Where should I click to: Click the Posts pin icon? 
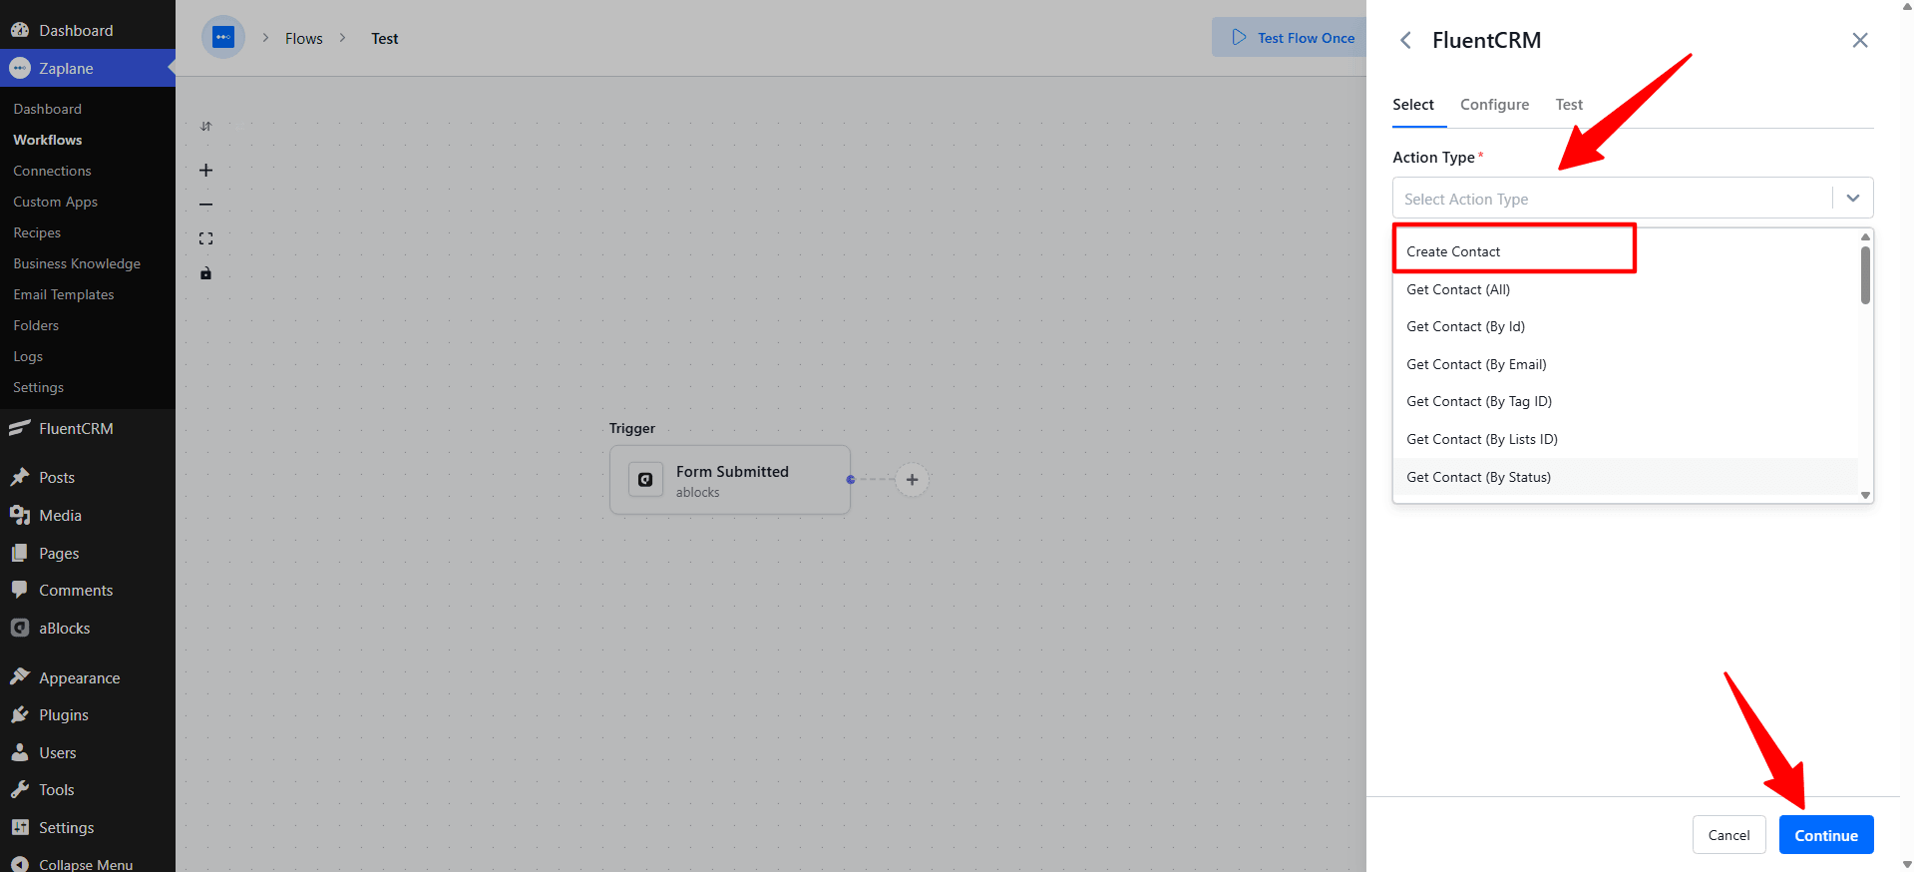[x=20, y=477]
